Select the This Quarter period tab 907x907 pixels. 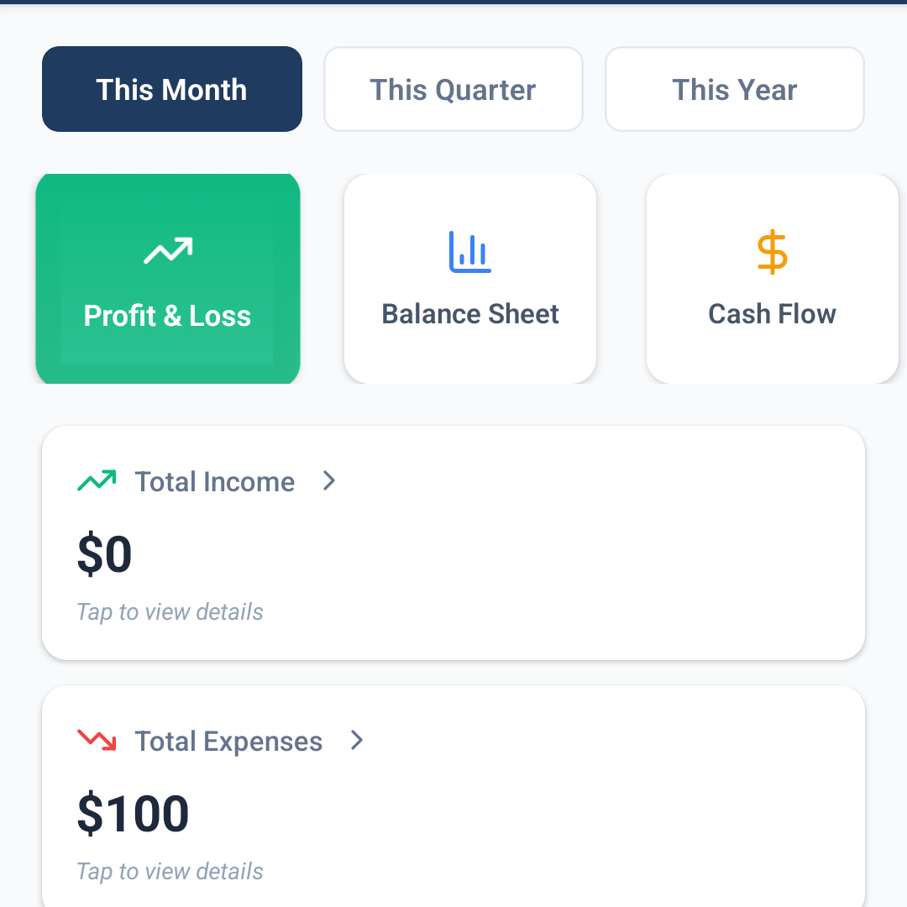[x=453, y=90]
